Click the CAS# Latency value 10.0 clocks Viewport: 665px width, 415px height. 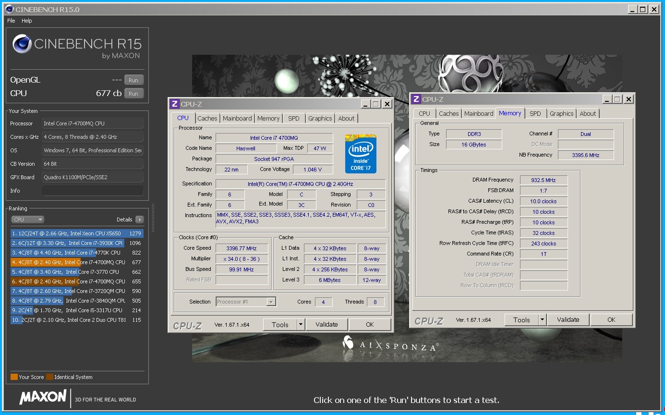pyautogui.click(x=544, y=201)
